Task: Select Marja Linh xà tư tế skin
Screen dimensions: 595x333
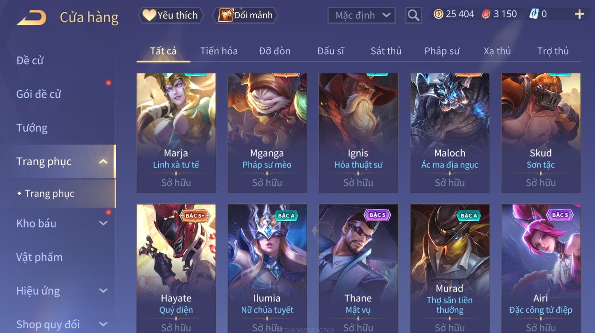Action: [x=176, y=133]
